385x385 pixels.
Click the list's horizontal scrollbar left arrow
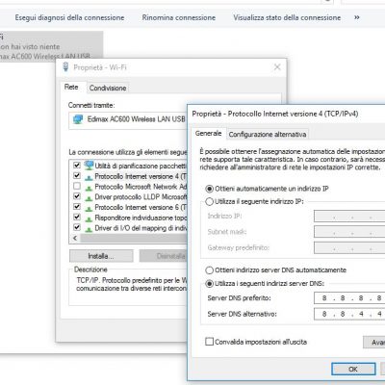pyautogui.click(x=75, y=239)
